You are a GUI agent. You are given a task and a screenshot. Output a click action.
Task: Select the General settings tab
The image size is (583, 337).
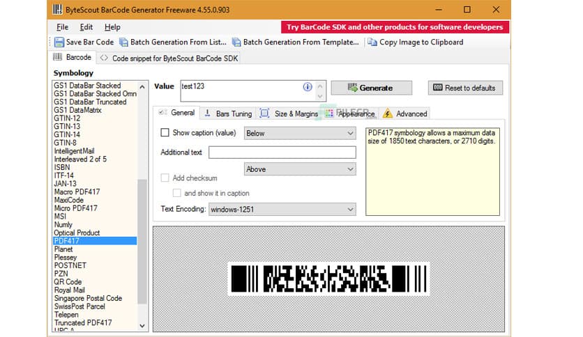[176, 113]
